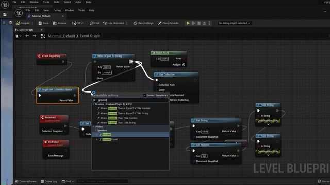Click Event Graph in the breadcrumb
The height and width of the screenshot is (185, 330).
(90, 36)
